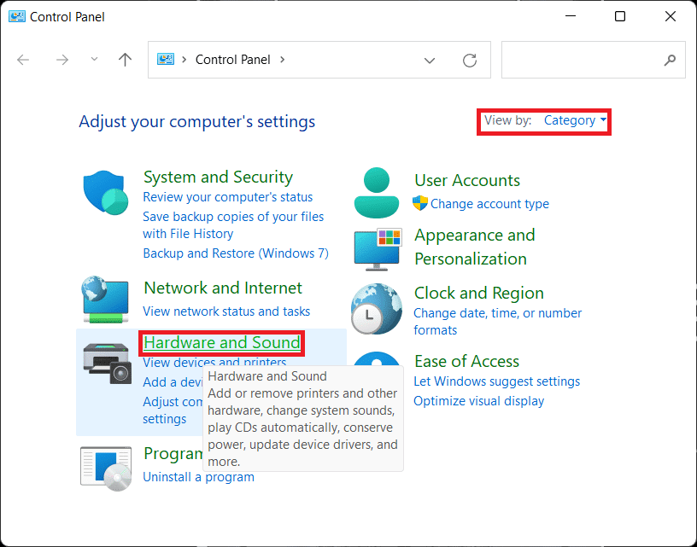The width and height of the screenshot is (697, 547).
Task: Click the shield icon beside Change account type
Action: pos(420,203)
